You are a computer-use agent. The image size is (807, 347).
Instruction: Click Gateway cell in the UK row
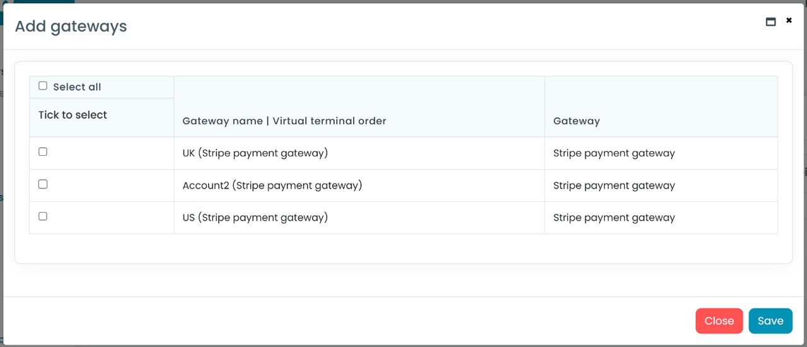pyautogui.click(x=613, y=153)
